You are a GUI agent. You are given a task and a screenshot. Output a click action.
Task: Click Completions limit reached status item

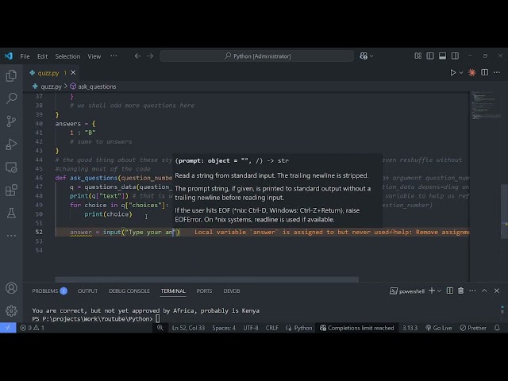(356, 328)
